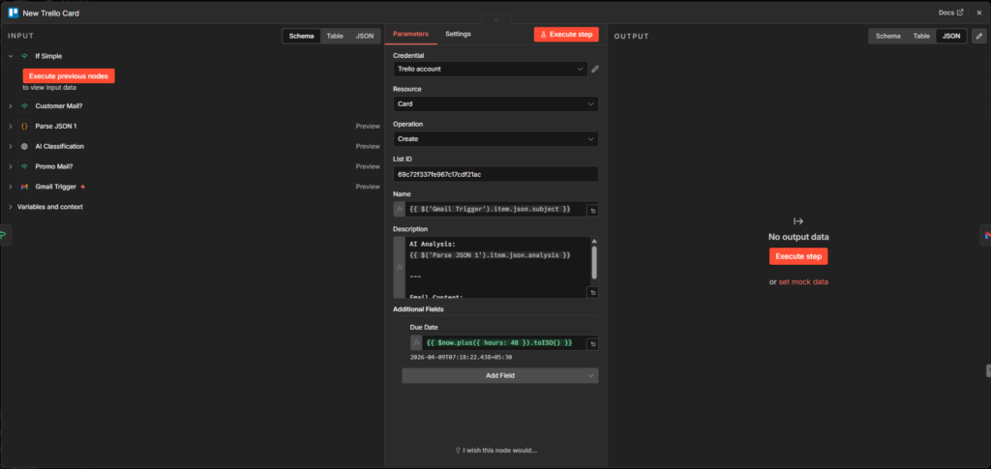Viewport: 991px width, 469px height.
Task: Click Execute step in output panel
Action: pos(798,256)
